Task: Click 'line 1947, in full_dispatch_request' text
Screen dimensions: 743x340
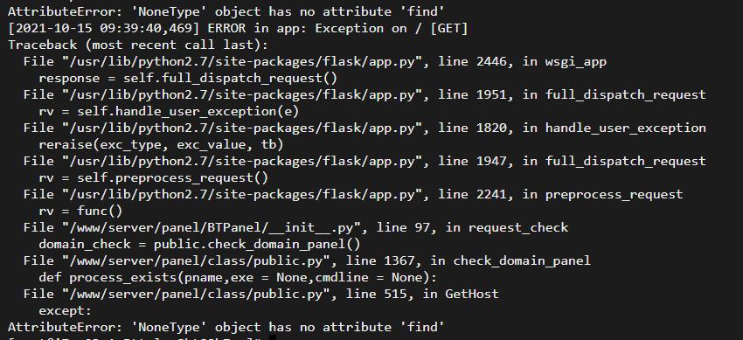Action: 572,161
